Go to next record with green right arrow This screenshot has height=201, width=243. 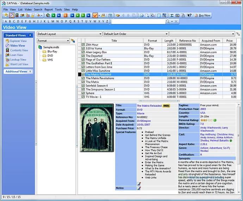[x=83, y=15]
